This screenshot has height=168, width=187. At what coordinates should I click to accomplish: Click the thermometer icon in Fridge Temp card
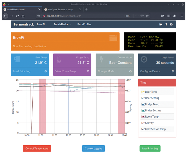59,59
